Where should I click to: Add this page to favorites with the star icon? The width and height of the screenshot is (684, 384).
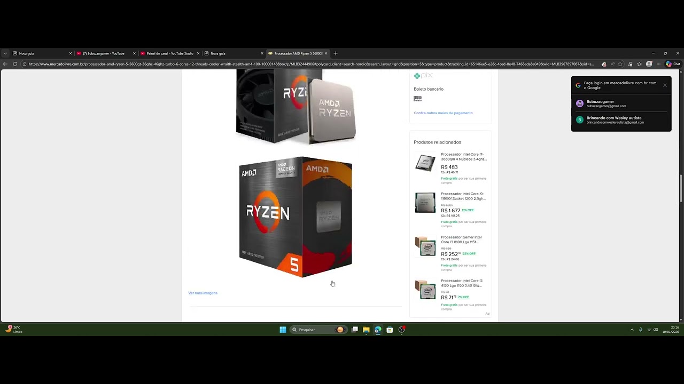coord(620,64)
